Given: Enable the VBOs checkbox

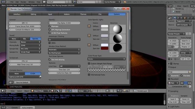Looking at the screenshot, I should pos(50,43).
